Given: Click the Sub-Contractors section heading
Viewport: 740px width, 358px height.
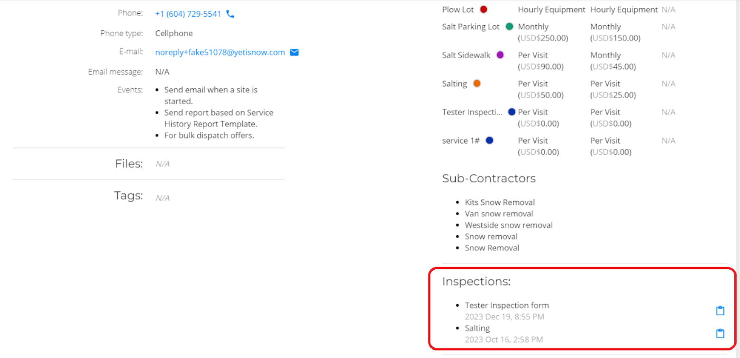Looking at the screenshot, I should [x=489, y=179].
